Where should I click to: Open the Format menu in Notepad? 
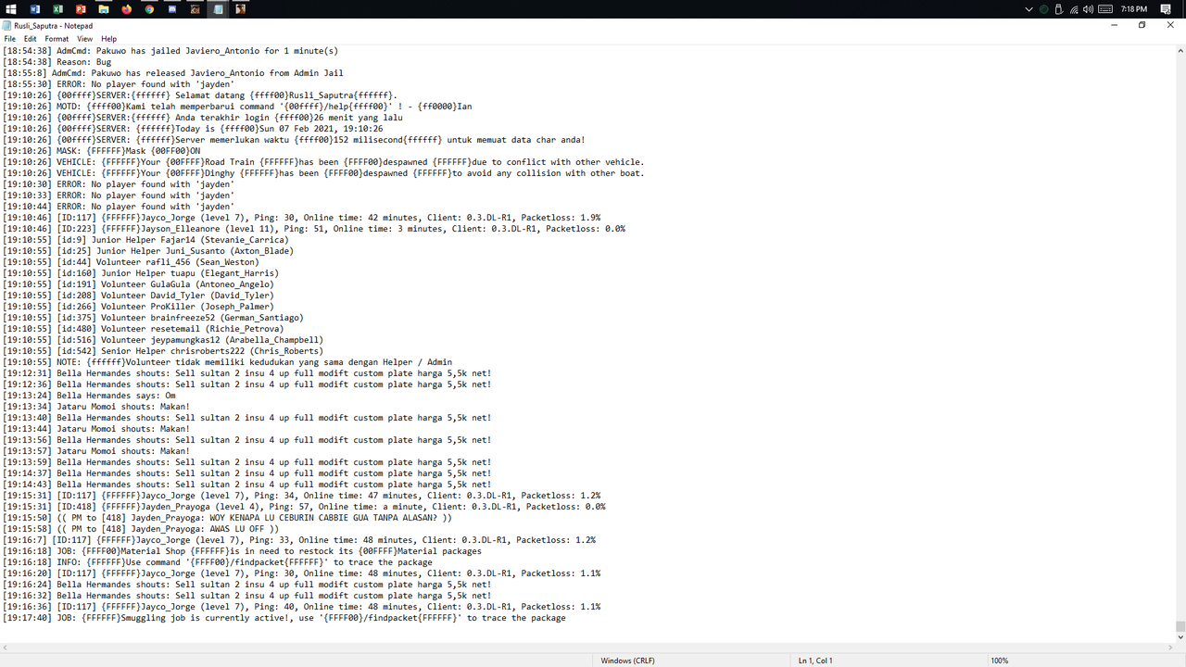[x=57, y=39]
